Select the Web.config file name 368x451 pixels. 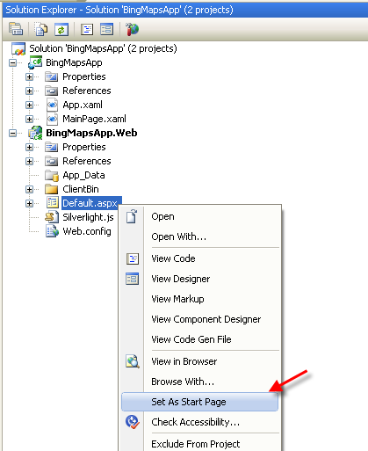coord(87,231)
